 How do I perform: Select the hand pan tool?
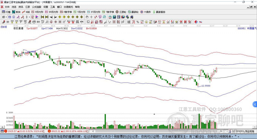(x=87, y=17)
